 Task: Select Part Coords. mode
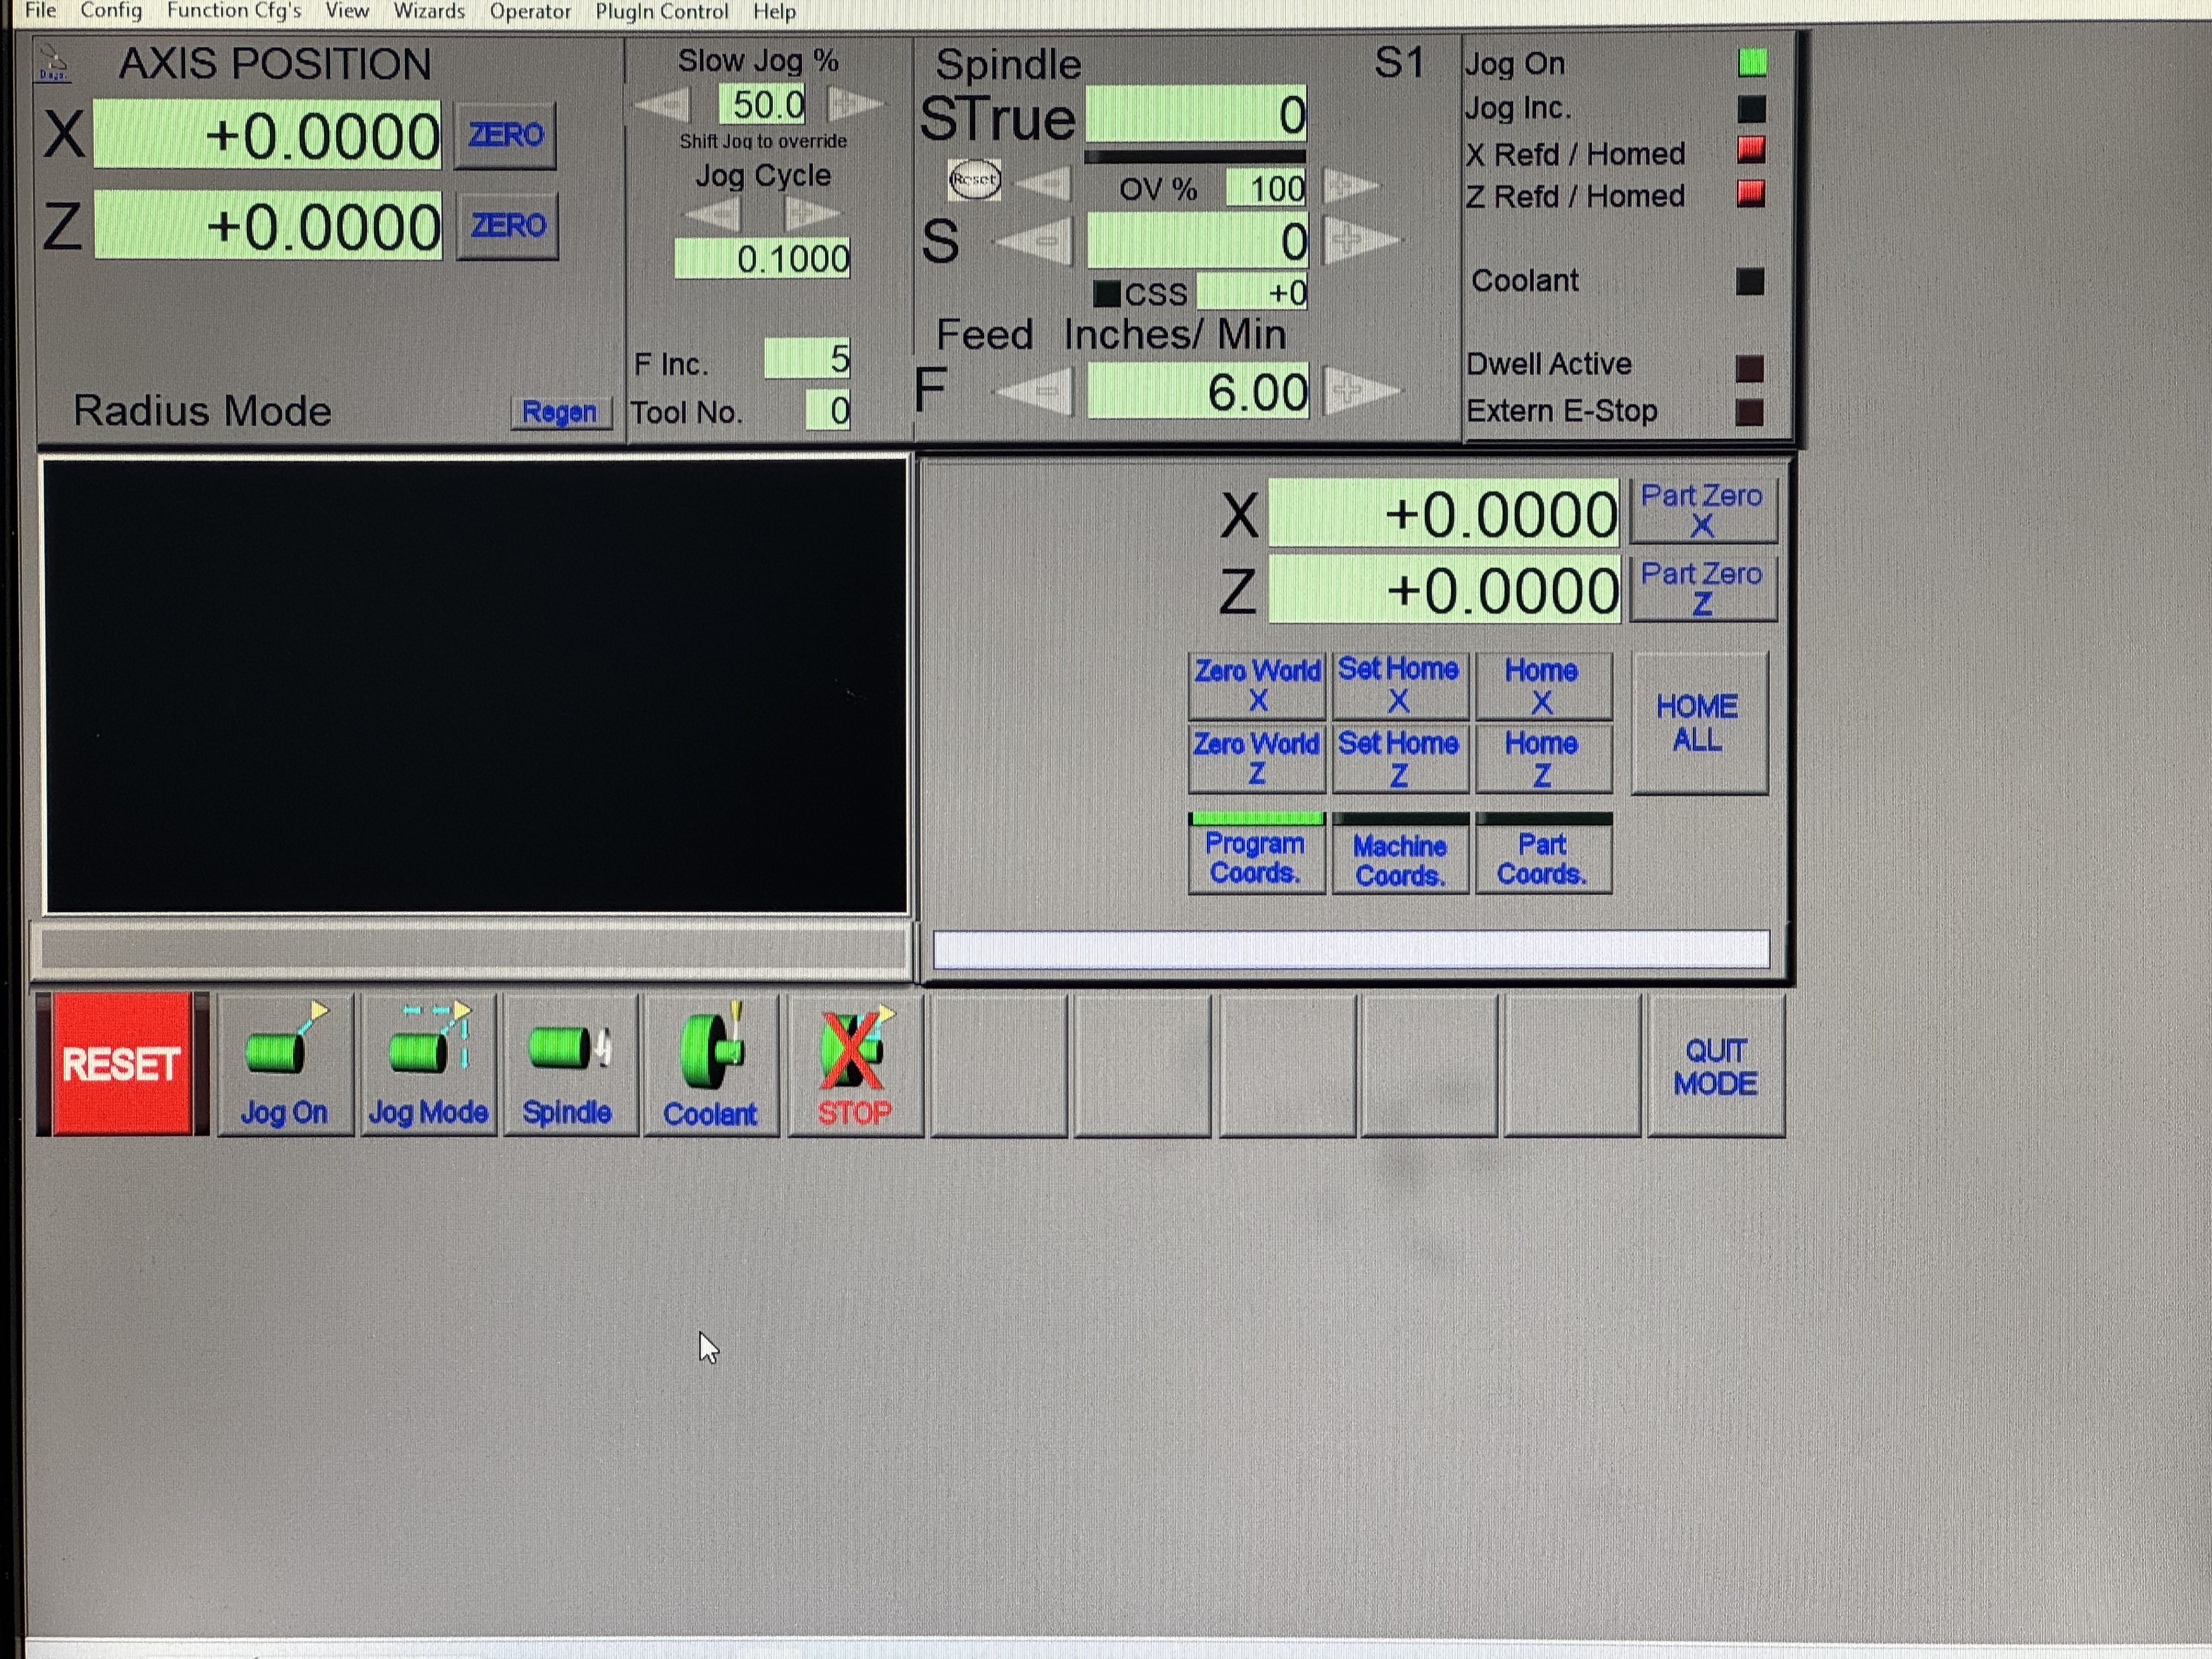point(1543,853)
